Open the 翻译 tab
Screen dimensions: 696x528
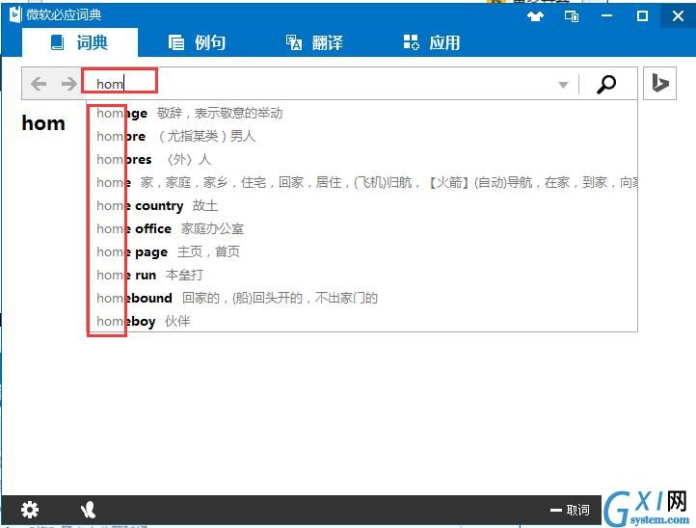tap(314, 42)
